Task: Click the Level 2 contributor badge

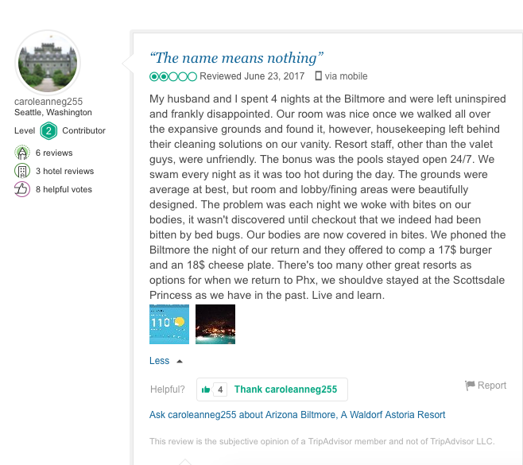Action: click(x=48, y=130)
